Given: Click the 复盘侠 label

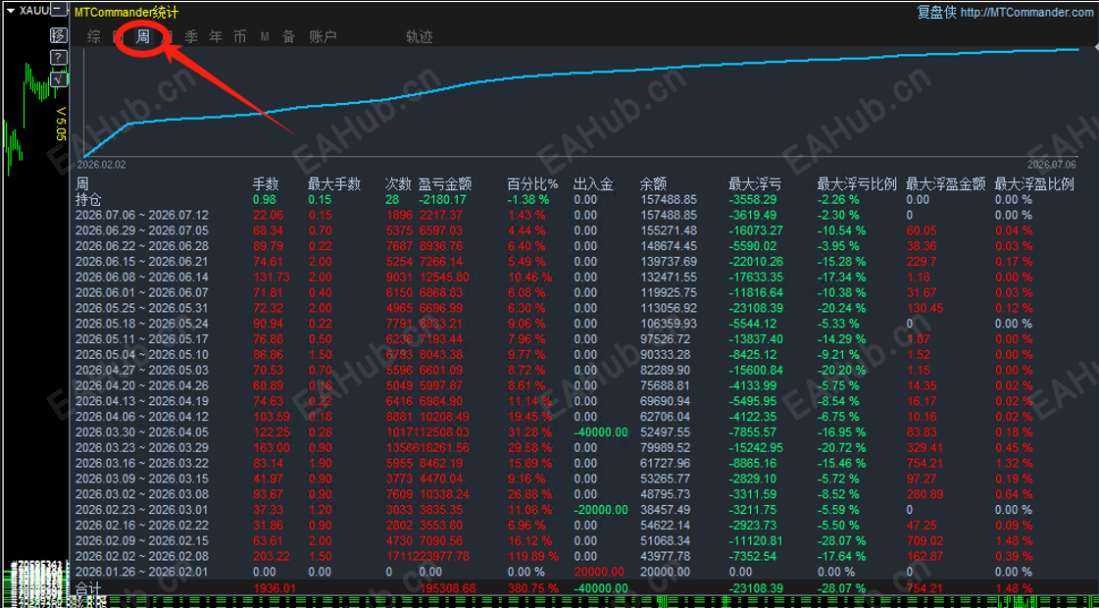Looking at the screenshot, I should coord(936,12).
